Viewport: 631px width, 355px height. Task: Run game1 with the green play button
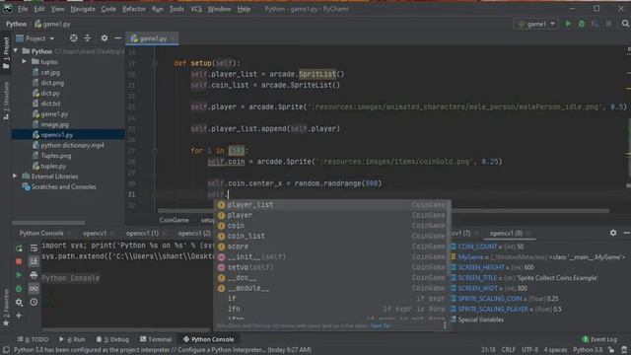pyautogui.click(x=568, y=24)
